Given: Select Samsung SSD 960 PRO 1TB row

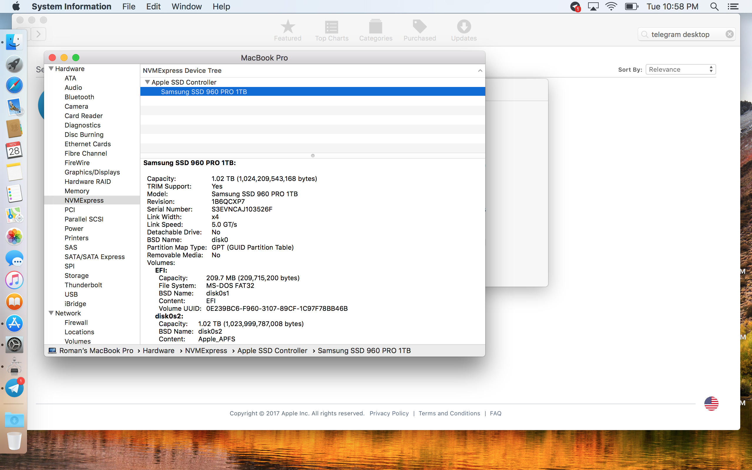Looking at the screenshot, I should 313,92.
